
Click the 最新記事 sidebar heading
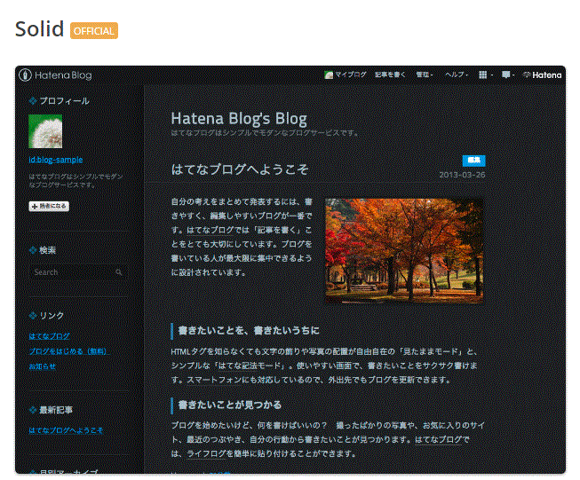coord(56,410)
